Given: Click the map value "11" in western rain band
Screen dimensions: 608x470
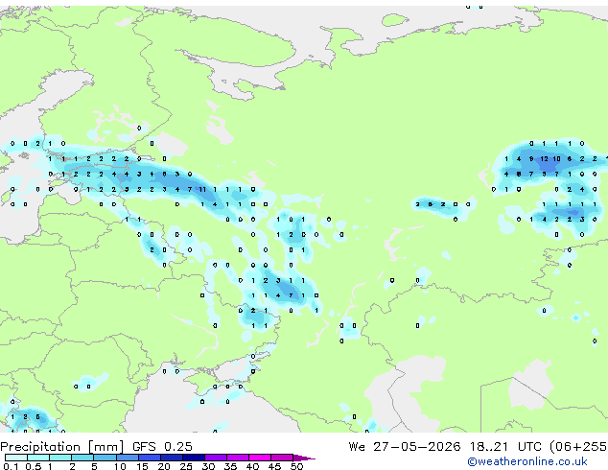Looking at the screenshot, I should (x=202, y=189).
